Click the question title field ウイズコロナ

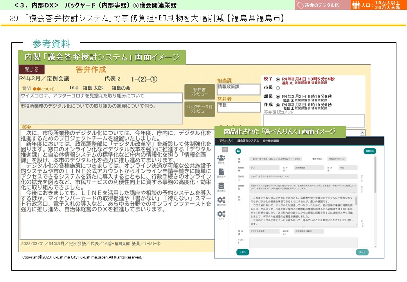[101, 98]
